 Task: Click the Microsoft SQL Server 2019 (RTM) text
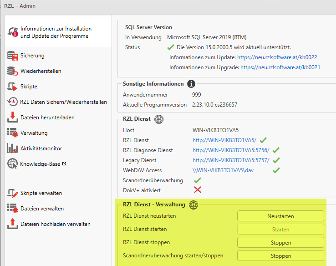coord(207,37)
